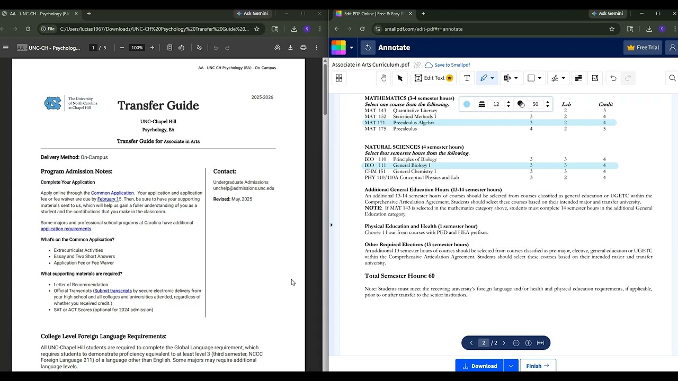The width and height of the screenshot is (678, 381).
Task: Click the opacity value field showing 50
Action: [536, 104]
